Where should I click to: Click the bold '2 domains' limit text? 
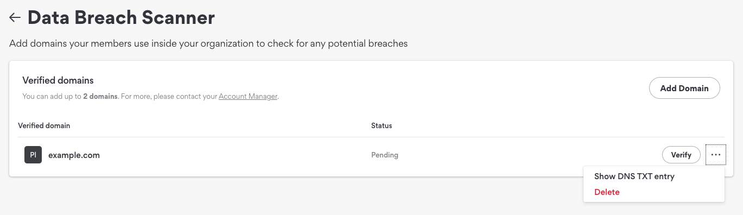[100, 97]
